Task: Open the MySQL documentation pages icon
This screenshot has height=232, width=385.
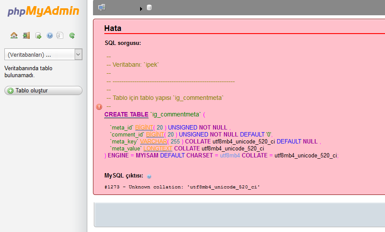Action: point(60,36)
